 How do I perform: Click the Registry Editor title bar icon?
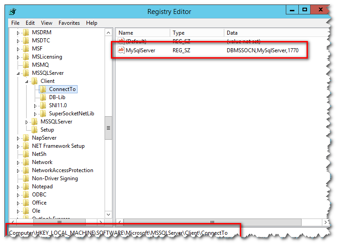[13, 11]
